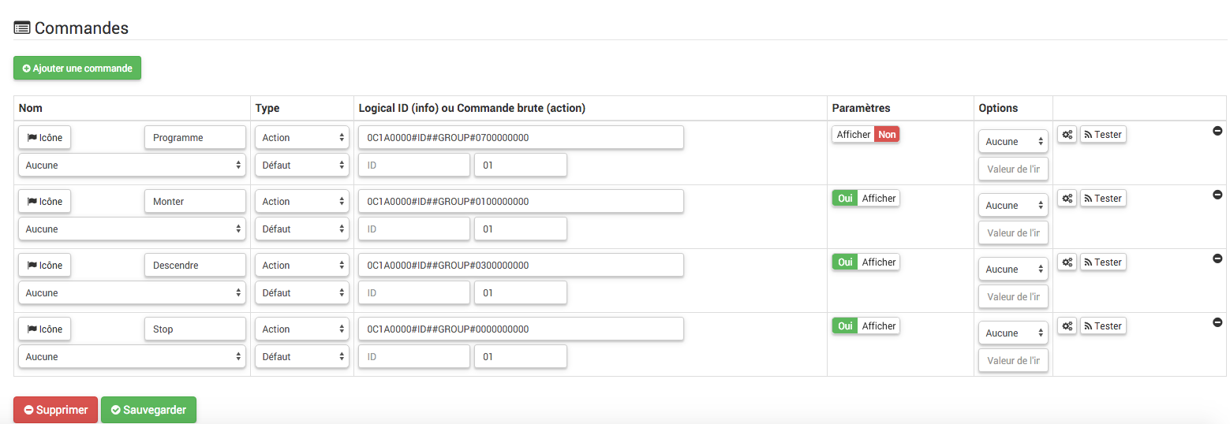
Task: Click the Sauvegarder button
Action: click(x=148, y=410)
